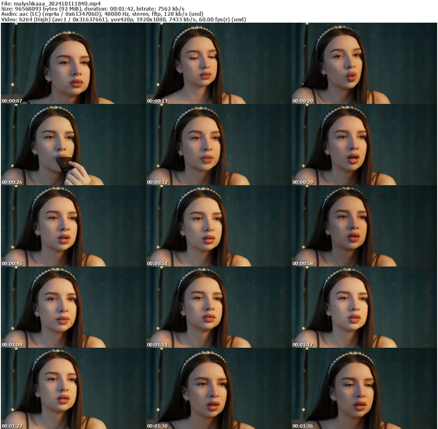Screen dimensions: 438x429
Task: Select the frame stamped 00:00:51
Action: point(219,226)
